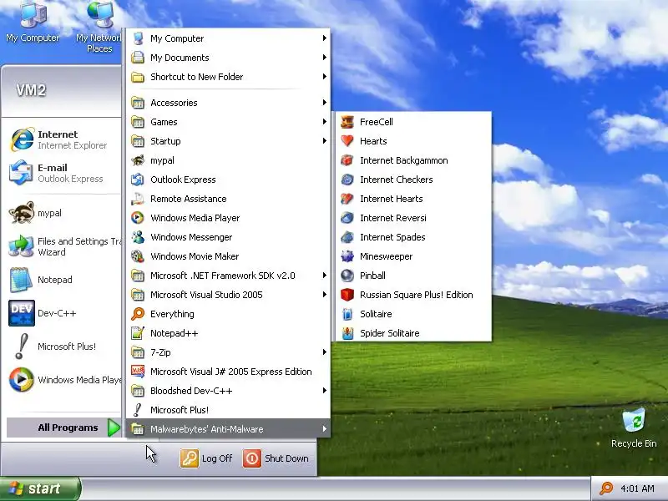Open the mypal entry in All Programs
This screenshot has height=501, width=668.
pos(228,160)
